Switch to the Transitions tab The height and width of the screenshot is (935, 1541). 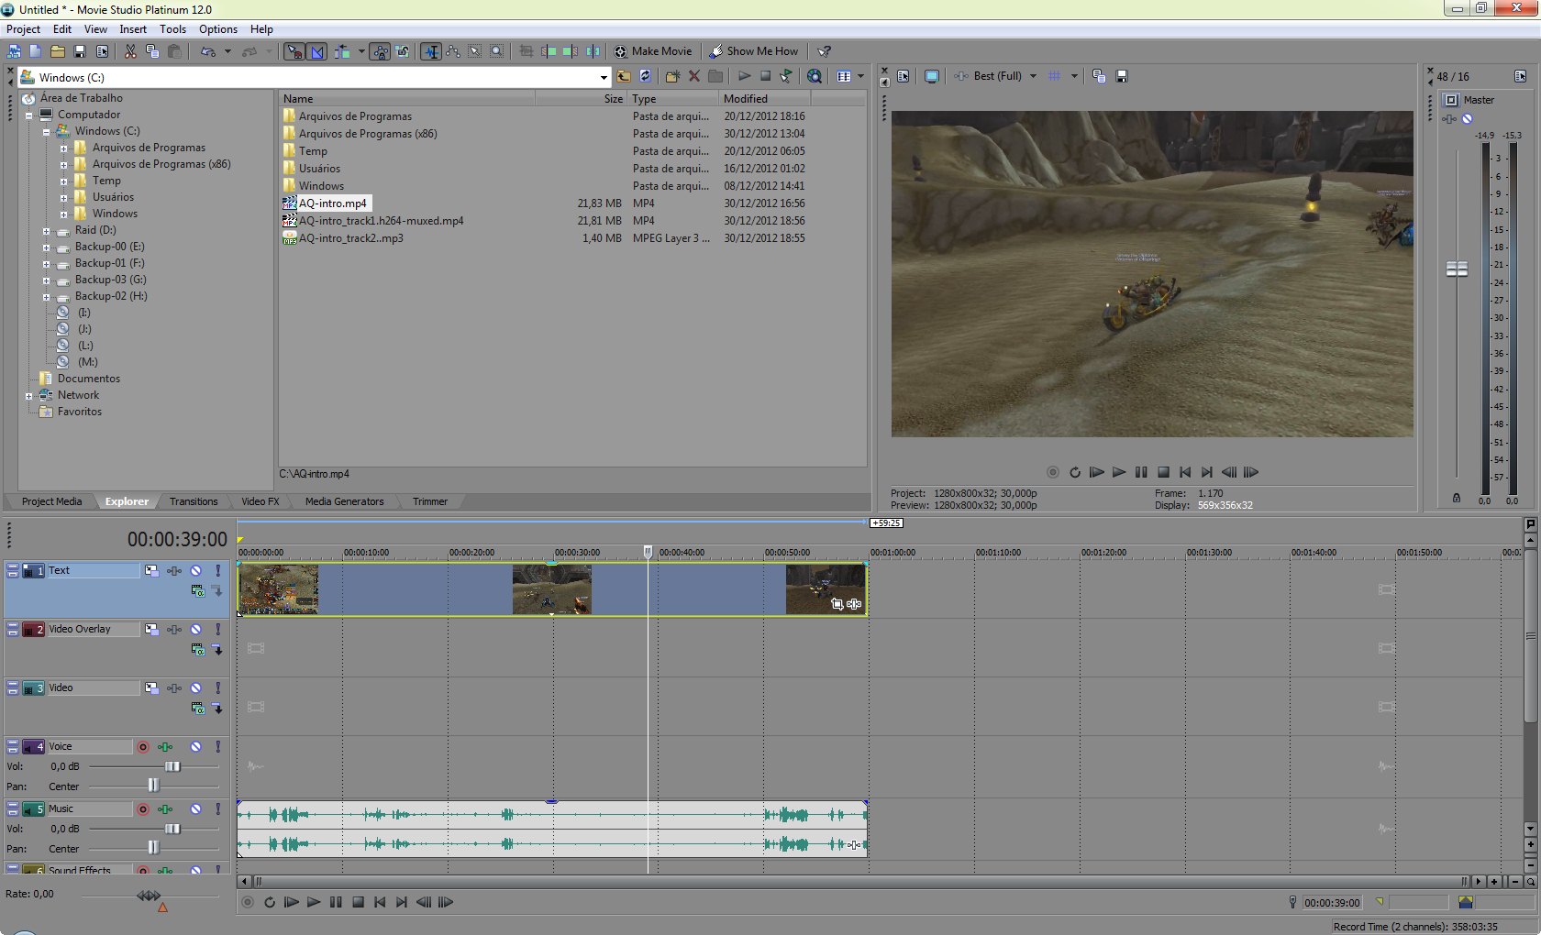tap(194, 501)
